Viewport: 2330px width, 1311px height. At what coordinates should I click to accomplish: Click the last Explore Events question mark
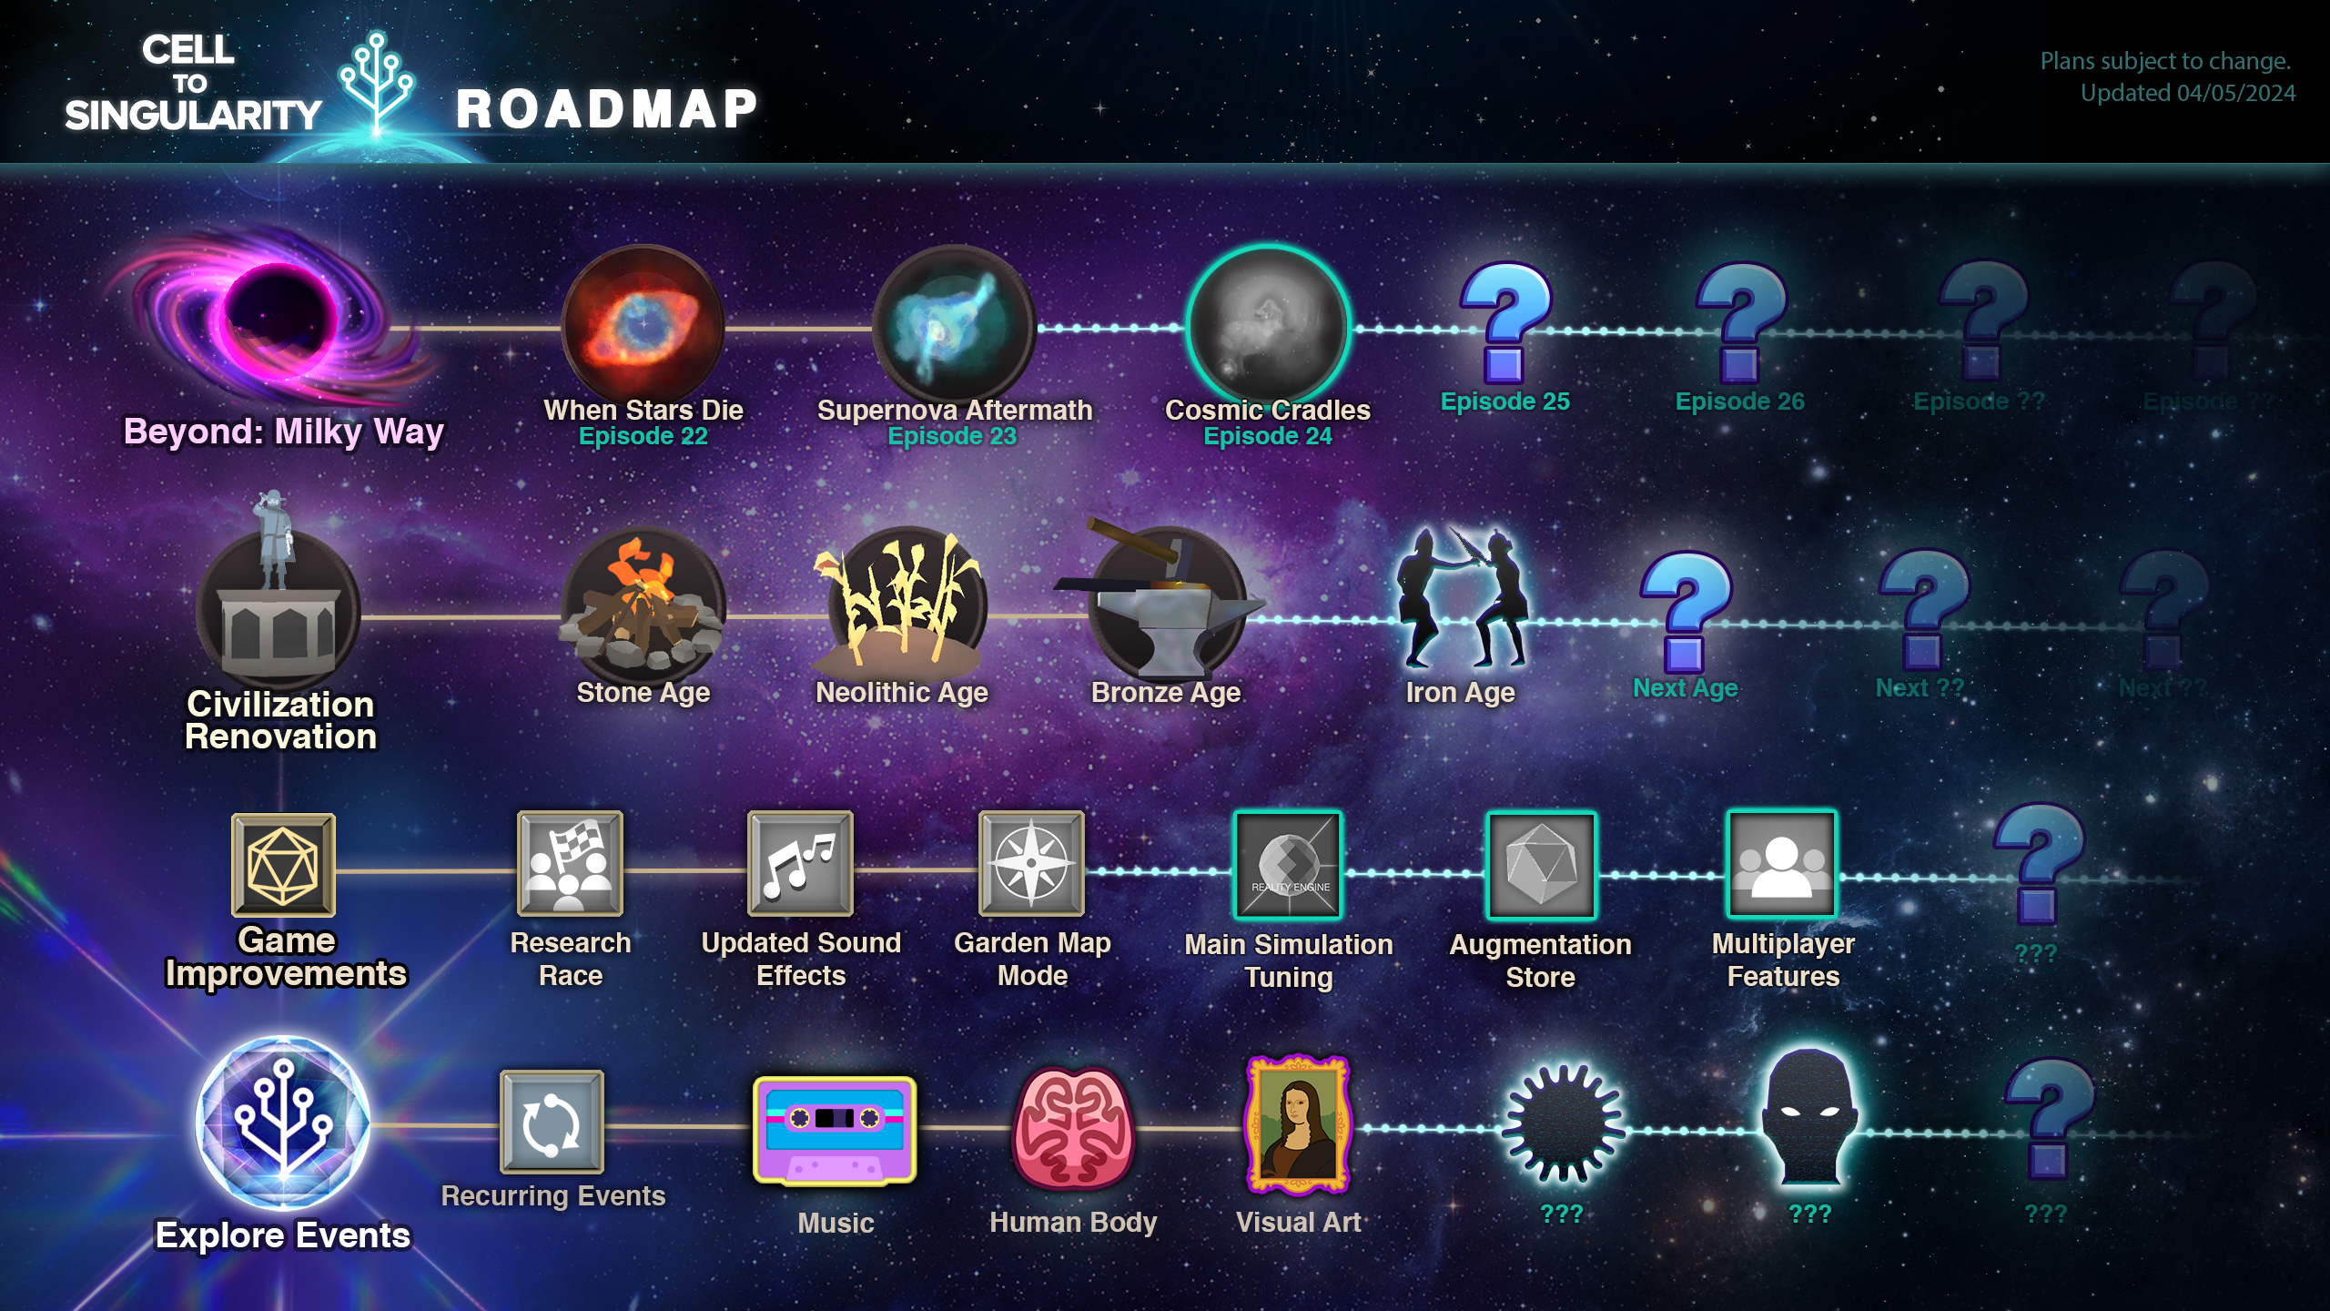(x=2048, y=1118)
